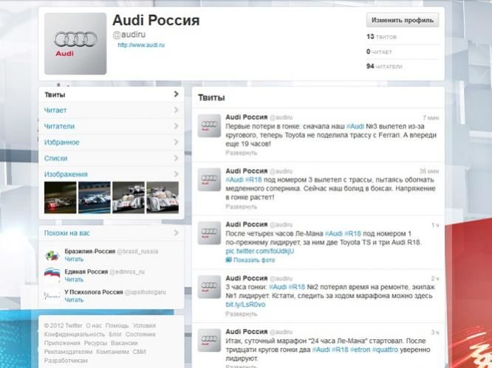Screen dimensions: 492x368
Task: View the 0 читает count
Action: point(379,52)
